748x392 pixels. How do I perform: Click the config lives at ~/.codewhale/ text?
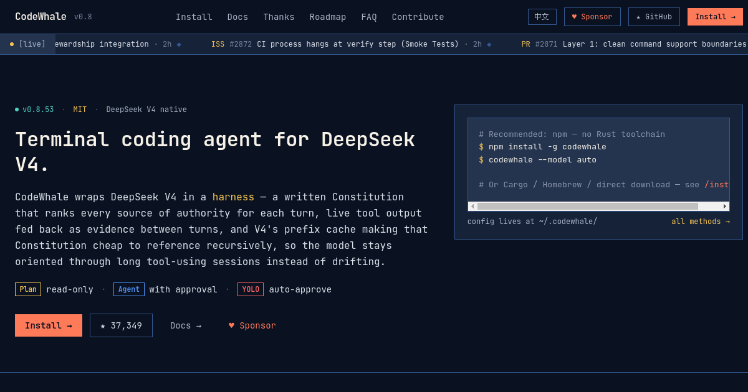click(x=532, y=222)
